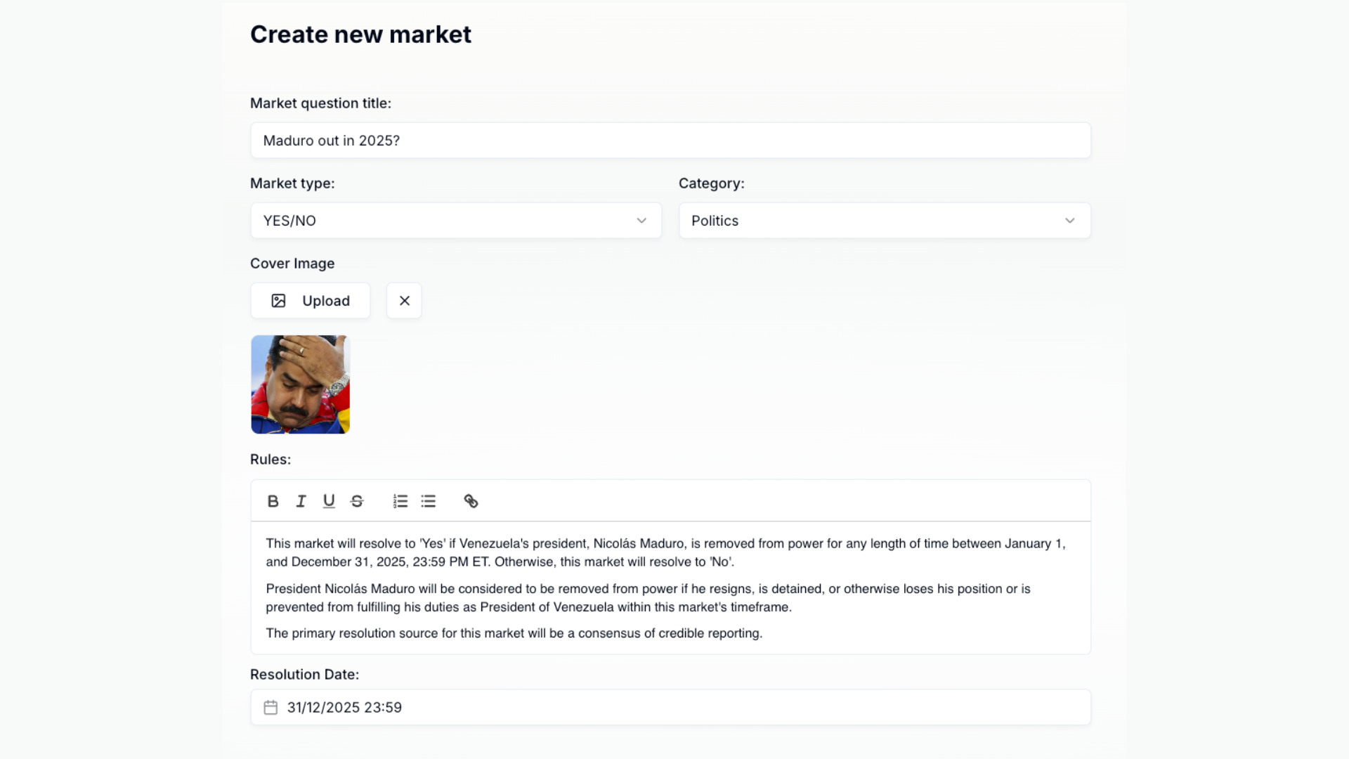Expand Category chevron arrow

pos(1069,221)
